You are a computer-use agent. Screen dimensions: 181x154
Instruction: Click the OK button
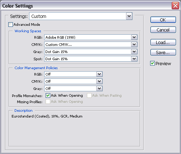pos(163,20)
